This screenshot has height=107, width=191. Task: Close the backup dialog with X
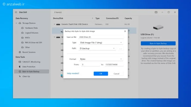125,31
